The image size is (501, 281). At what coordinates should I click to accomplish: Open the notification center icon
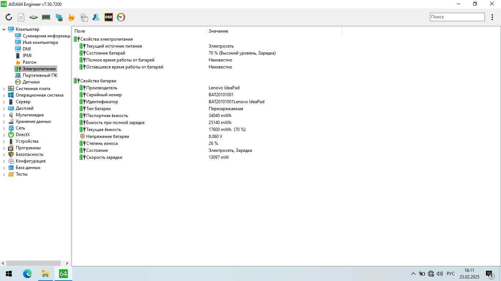pos(489,274)
